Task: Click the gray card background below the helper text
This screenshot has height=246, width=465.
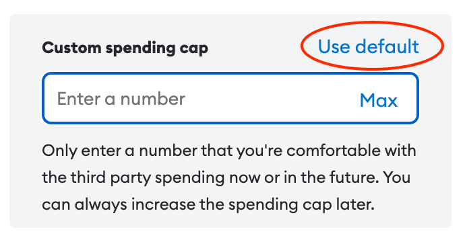Action: (x=230, y=220)
